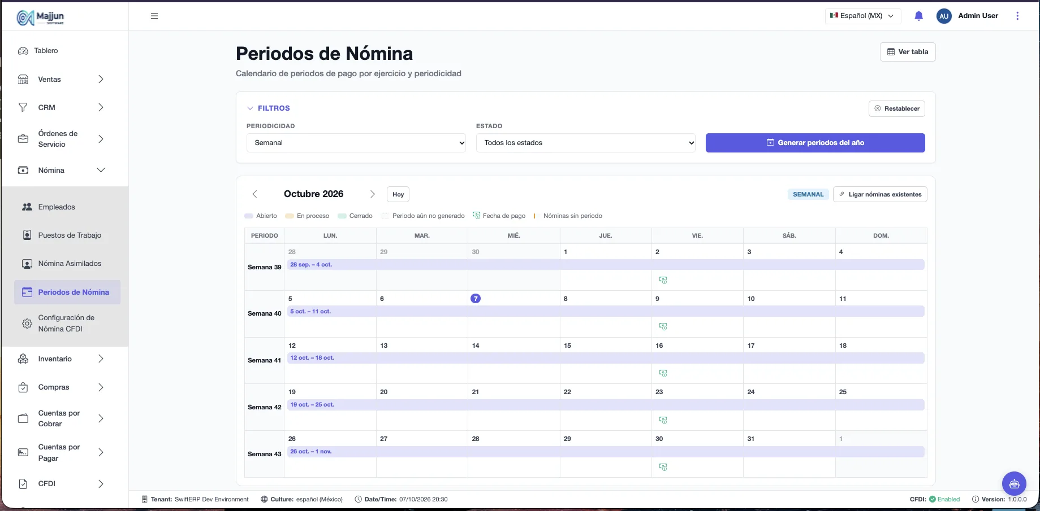This screenshot has height=511, width=1040.
Task: Expand the CFDI menu chevron
Action: (x=101, y=484)
